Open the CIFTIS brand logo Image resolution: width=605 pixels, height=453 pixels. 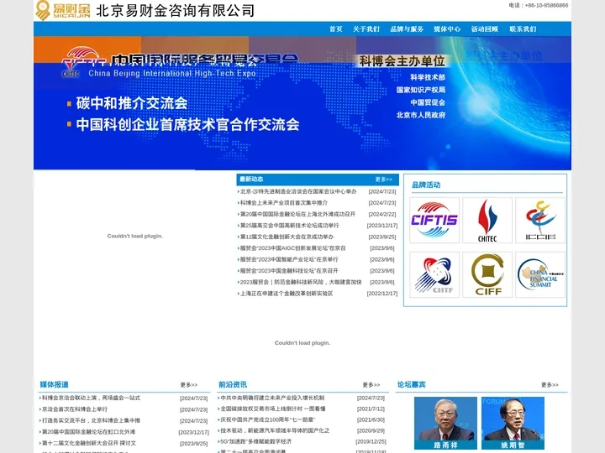434,220
